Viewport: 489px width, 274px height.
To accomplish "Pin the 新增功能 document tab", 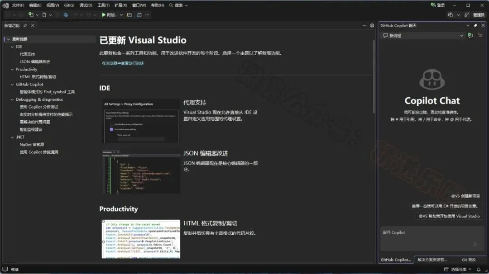I will point(25,25).
